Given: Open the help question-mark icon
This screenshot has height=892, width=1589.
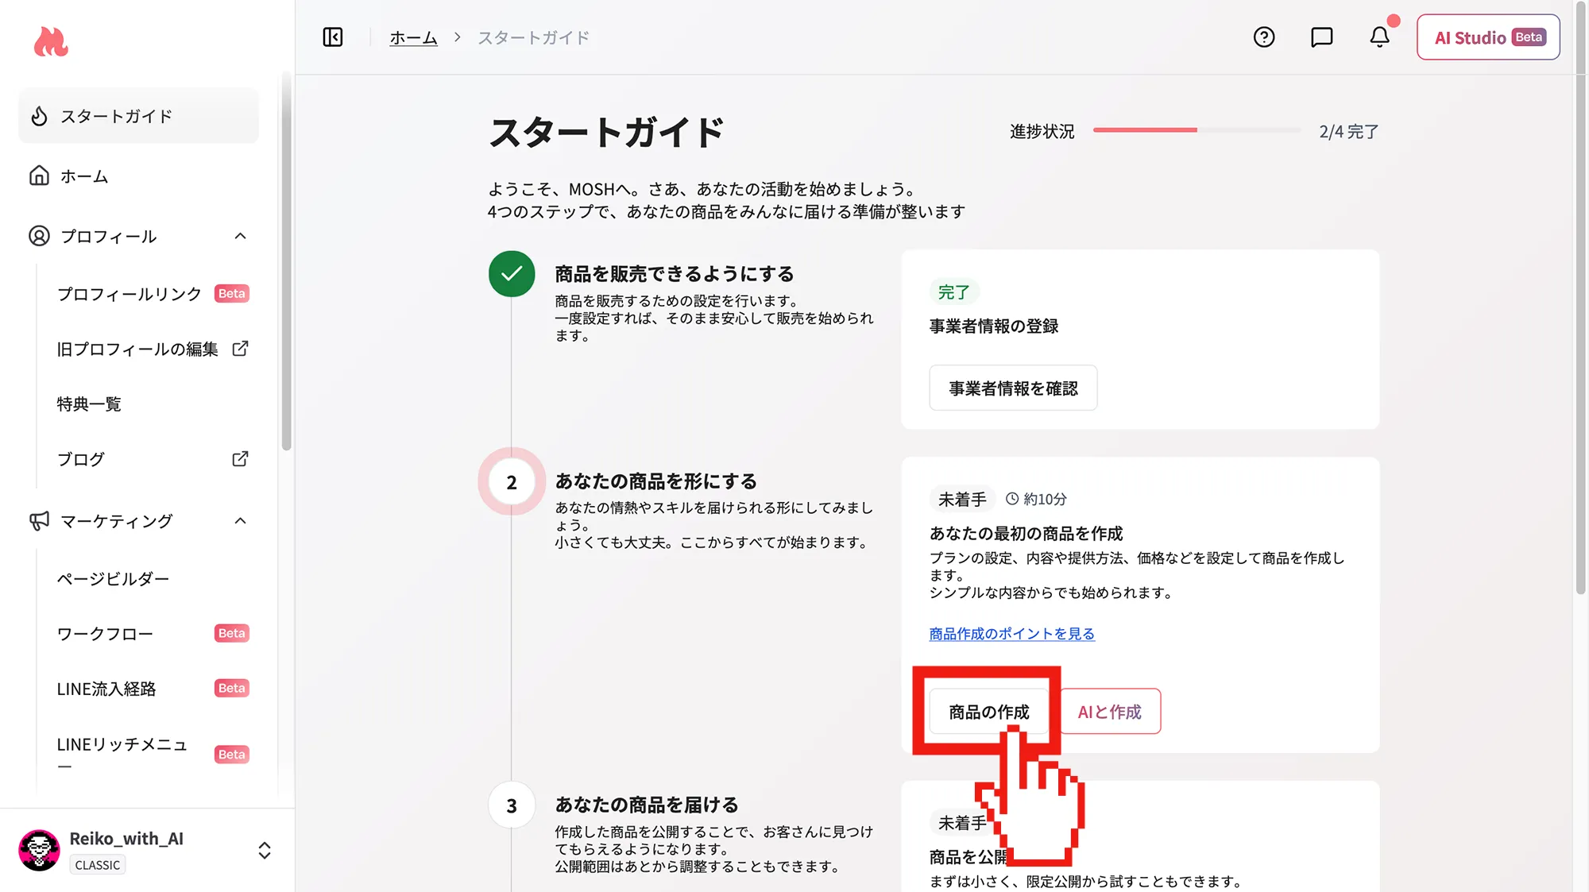Looking at the screenshot, I should pyautogui.click(x=1264, y=37).
